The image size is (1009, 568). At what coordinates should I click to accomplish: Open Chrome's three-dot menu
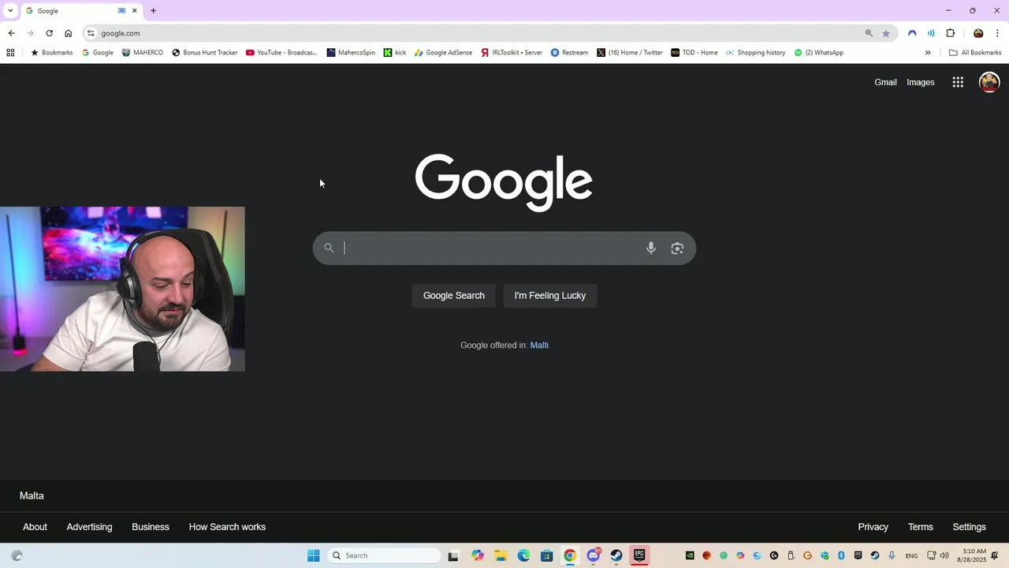coord(997,33)
